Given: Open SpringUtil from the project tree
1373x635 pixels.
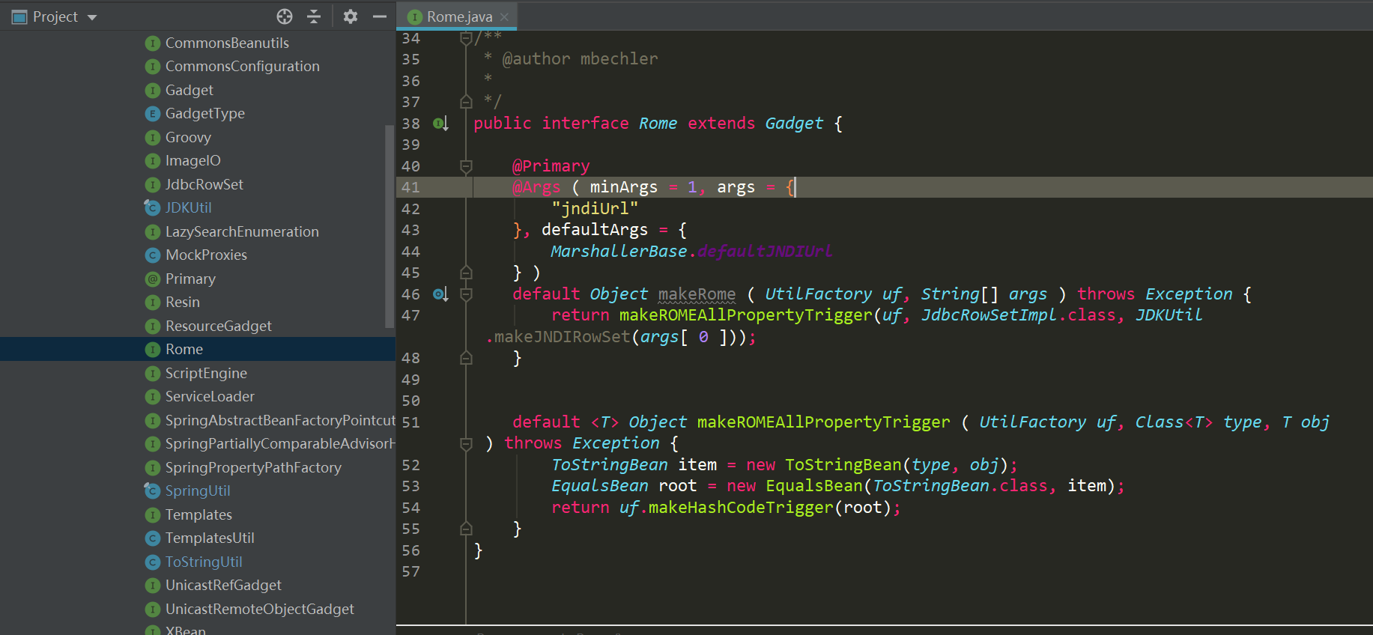Looking at the screenshot, I should 197,490.
